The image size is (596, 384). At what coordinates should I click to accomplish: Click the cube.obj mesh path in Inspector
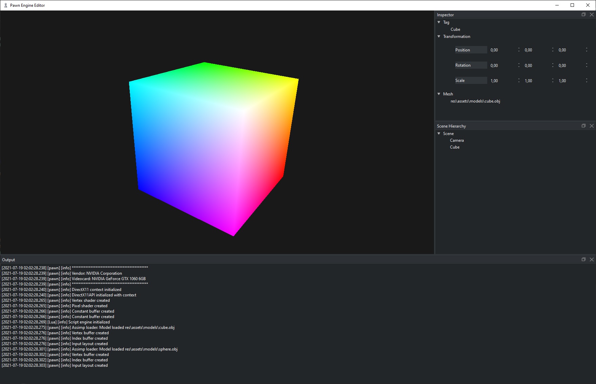(475, 101)
